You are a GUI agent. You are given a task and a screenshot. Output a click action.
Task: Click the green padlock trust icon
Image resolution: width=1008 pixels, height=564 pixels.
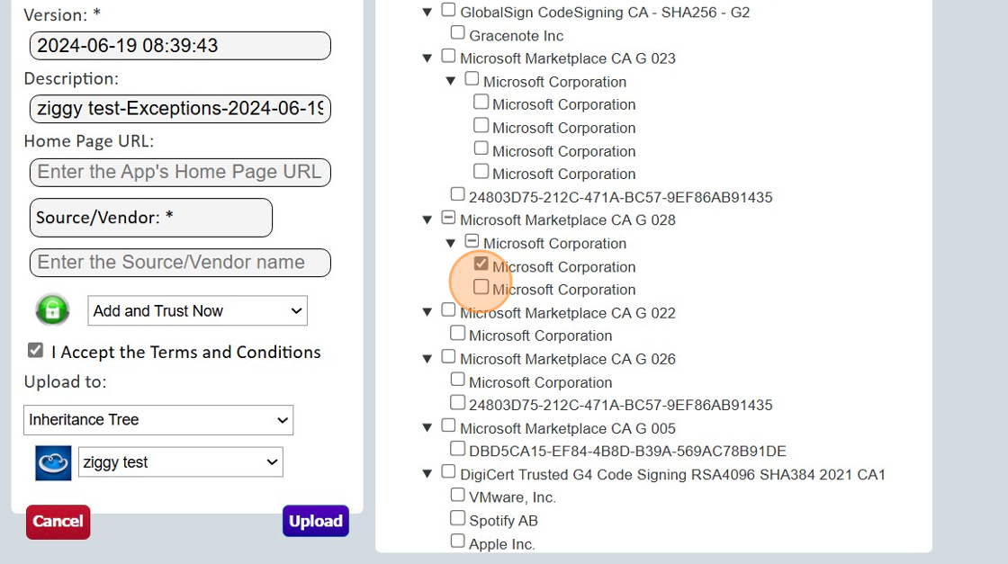pos(52,310)
